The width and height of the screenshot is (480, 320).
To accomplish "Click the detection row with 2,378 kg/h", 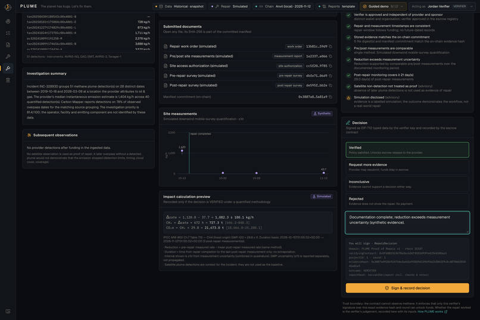I will [89, 39].
